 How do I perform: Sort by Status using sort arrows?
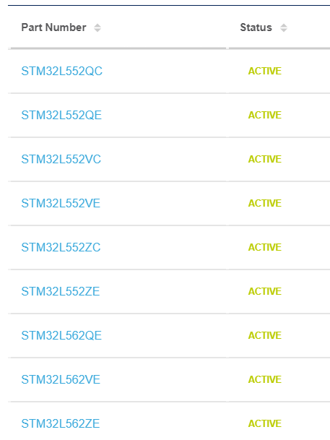coord(284,27)
